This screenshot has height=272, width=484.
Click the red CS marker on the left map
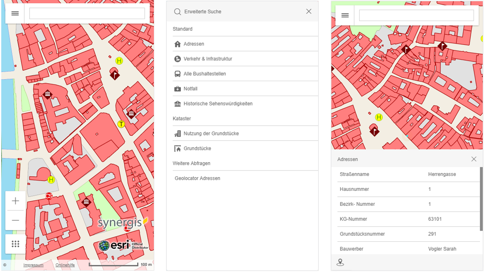(x=49, y=196)
